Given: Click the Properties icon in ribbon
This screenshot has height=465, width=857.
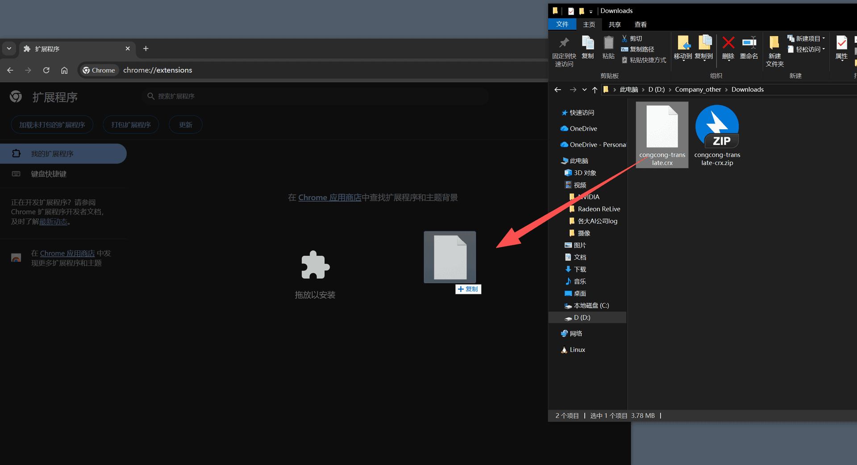Looking at the screenshot, I should (841, 48).
